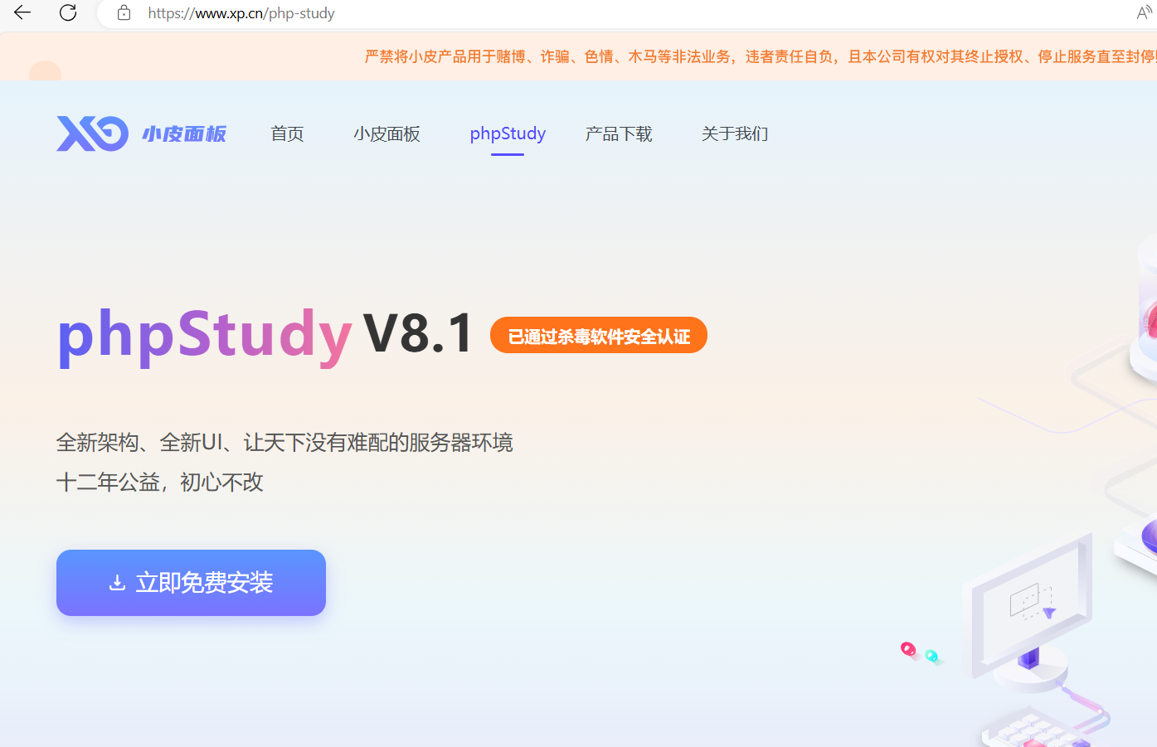1157x747 pixels.
Task: Click the text 十二年公益，初心不改
Action: (160, 483)
